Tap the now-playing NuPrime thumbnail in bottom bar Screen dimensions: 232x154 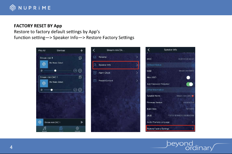(40, 122)
